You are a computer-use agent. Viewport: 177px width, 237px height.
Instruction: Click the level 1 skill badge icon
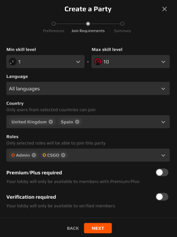pyautogui.click(x=13, y=61)
